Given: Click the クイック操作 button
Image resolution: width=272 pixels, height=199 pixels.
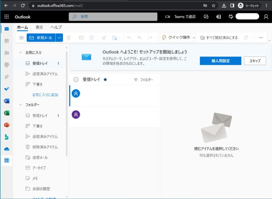Looking at the screenshot, I should click(176, 38).
